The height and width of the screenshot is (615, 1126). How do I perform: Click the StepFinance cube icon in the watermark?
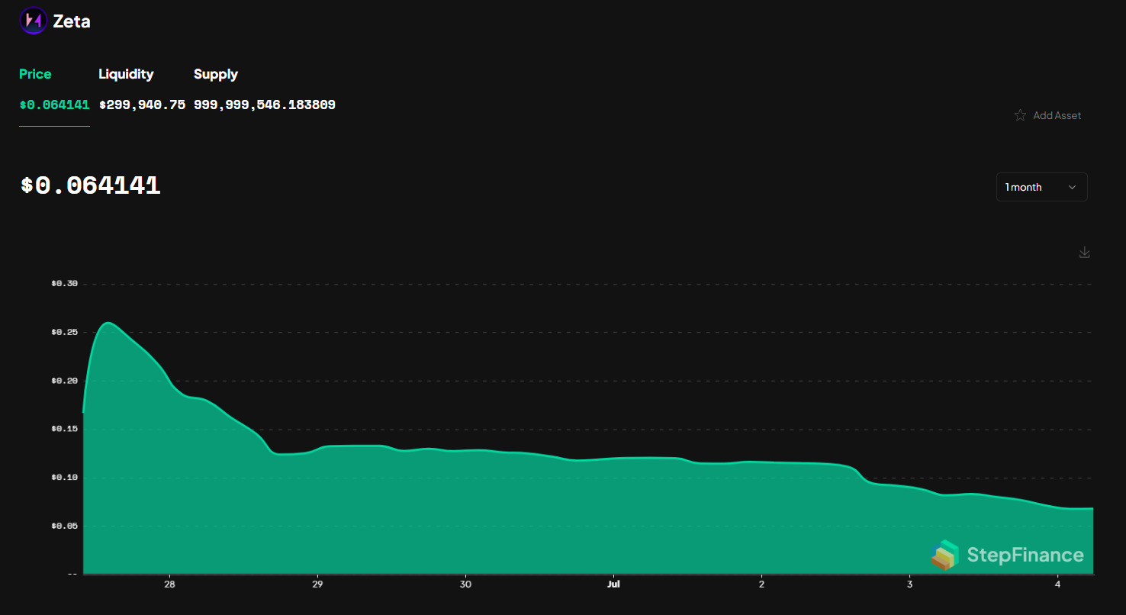pyautogui.click(x=944, y=555)
